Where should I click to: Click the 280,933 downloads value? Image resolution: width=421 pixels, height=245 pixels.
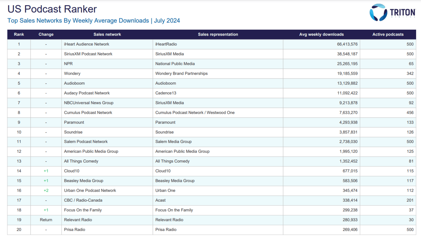[x=350, y=220]
